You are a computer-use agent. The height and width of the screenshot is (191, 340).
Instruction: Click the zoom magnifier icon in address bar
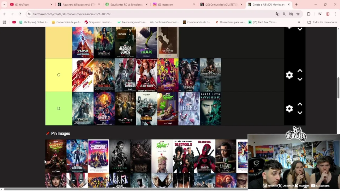click(x=284, y=14)
